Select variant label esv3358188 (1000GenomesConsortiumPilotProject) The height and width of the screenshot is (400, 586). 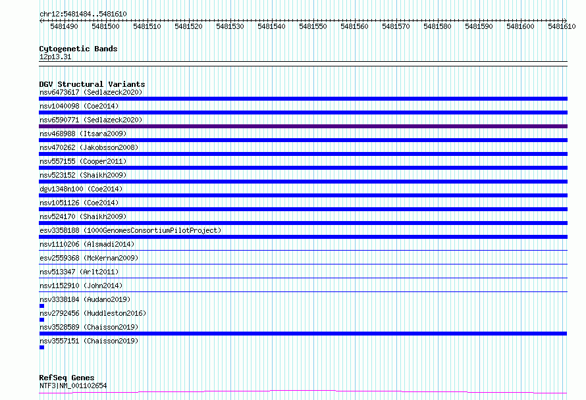(x=130, y=230)
